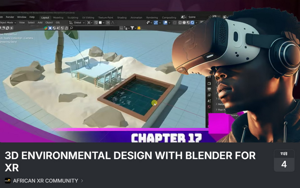Open the GIS menu
Viewport: 300px width, 188px height.
pos(58,22)
